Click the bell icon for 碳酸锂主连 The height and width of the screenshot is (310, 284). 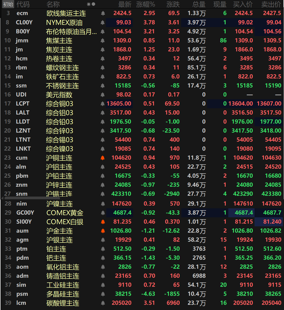(103, 303)
